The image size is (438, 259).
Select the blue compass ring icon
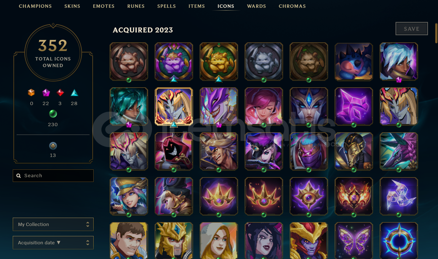tap(399, 241)
